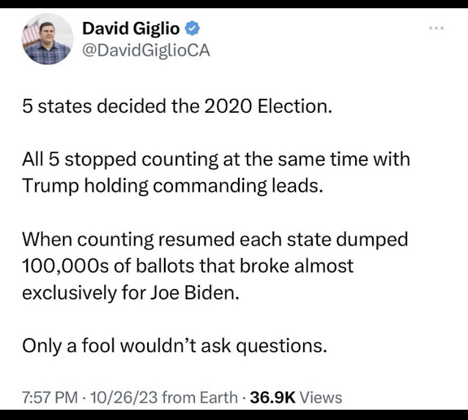
Task: Click the 'All 5 stopped counting' line
Action: click(216, 160)
